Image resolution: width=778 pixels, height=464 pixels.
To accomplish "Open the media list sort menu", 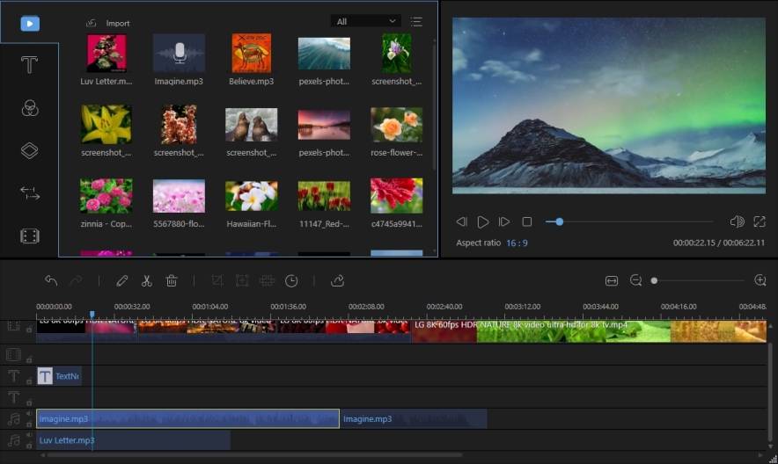I will (x=416, y=21).
